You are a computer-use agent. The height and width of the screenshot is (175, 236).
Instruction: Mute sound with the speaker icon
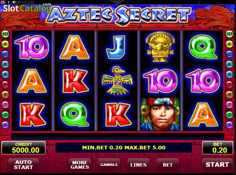[14, 2]
